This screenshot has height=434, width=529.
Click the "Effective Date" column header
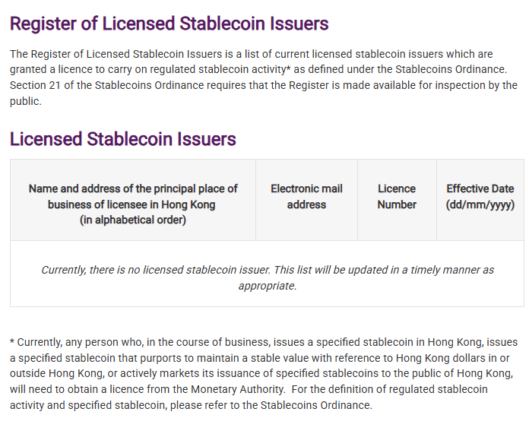point(480,188)
